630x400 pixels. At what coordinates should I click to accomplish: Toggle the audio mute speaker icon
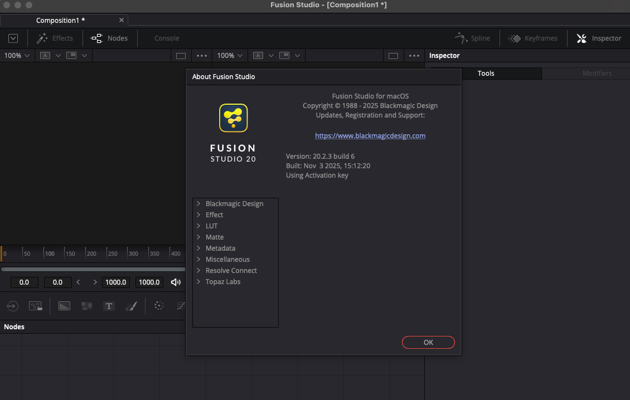176,282
